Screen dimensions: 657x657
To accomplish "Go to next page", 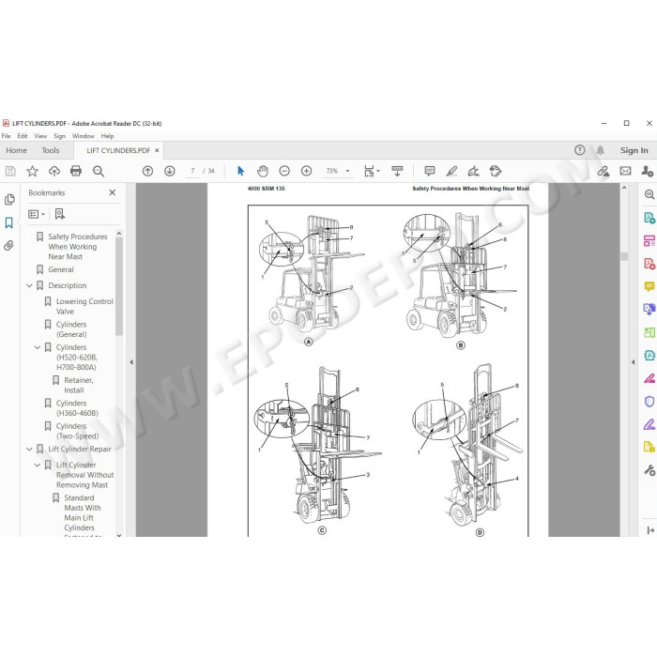I will 170,171.
